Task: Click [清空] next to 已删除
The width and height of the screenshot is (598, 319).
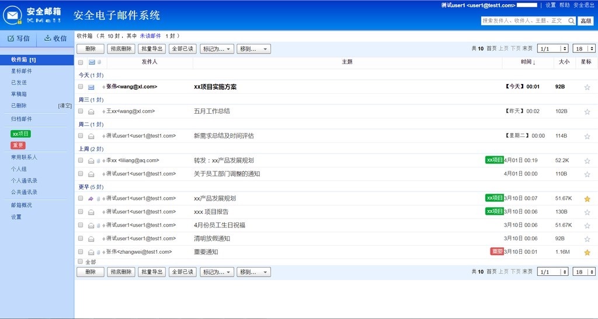Action: point(65,106)
